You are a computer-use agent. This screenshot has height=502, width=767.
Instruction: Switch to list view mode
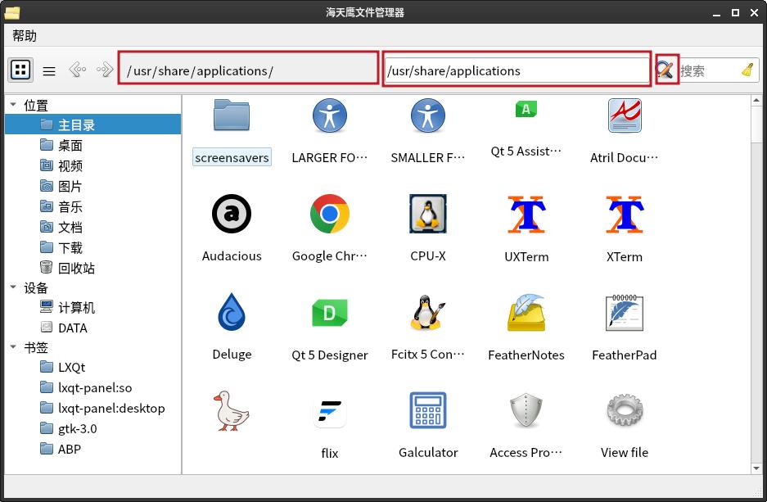pos(49,71)
